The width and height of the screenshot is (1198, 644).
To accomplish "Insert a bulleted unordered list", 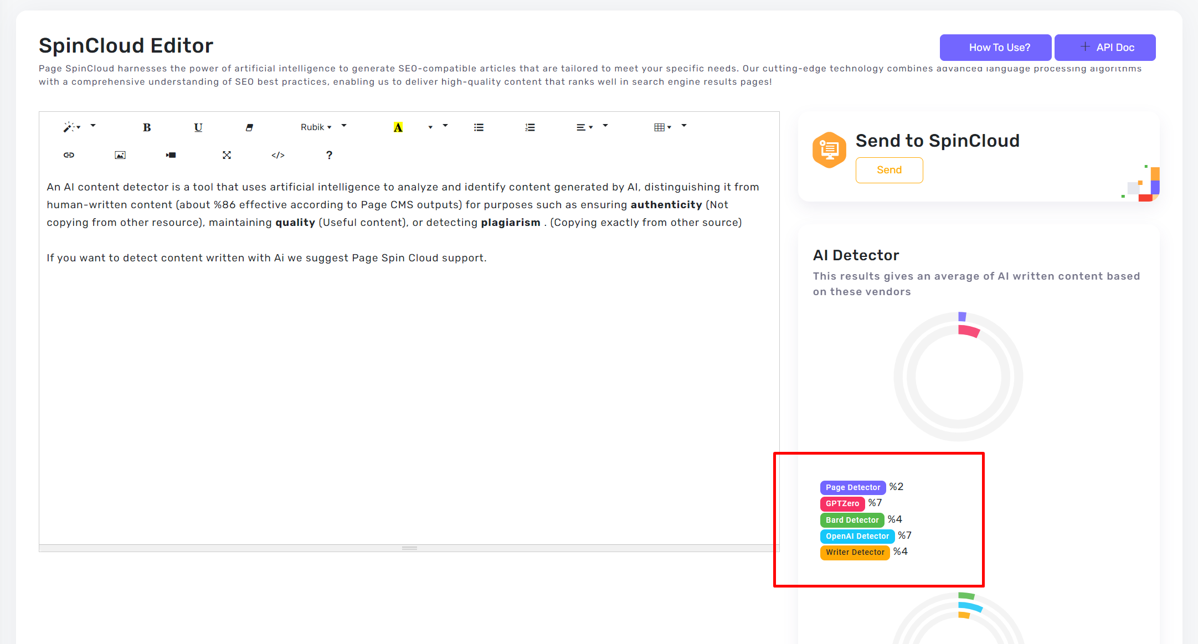I will (479, 127).
